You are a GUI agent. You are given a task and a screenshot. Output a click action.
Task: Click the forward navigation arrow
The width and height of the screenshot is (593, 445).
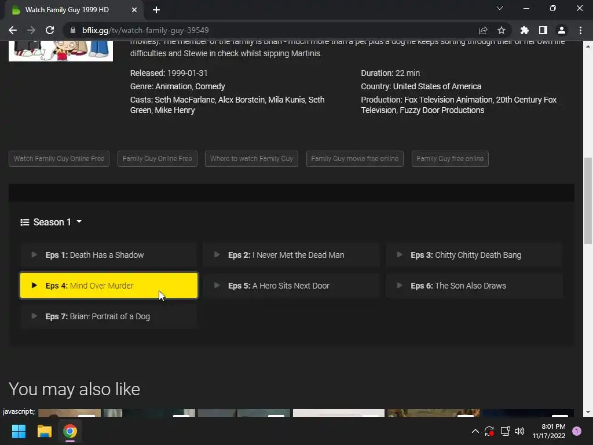(31, 30)
